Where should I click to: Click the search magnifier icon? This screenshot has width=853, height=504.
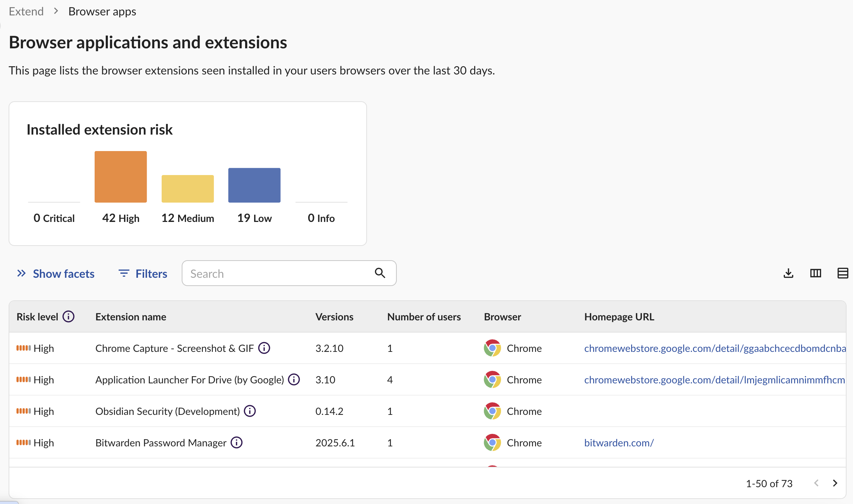[x=380, y=273]
